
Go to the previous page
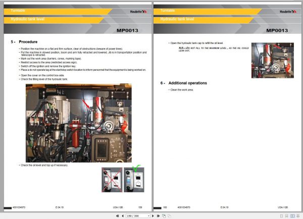[123, 216]
